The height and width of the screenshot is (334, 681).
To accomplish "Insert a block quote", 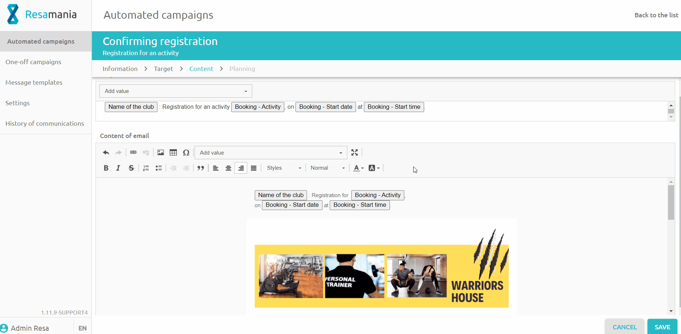I will click(x=201, y=168).
